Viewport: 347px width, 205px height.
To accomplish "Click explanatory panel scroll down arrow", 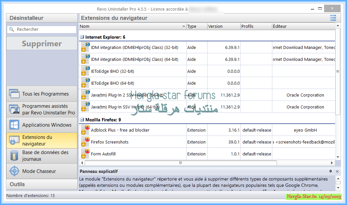I will click(338, 188).
